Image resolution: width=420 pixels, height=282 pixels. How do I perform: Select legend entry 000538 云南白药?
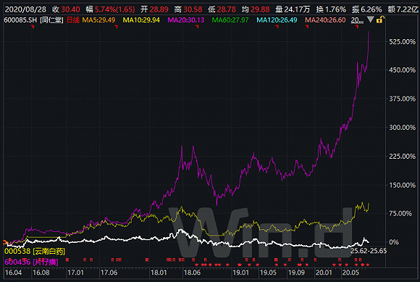point(35,251)
